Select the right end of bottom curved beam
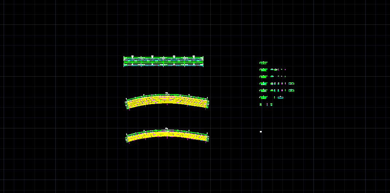 207,138
